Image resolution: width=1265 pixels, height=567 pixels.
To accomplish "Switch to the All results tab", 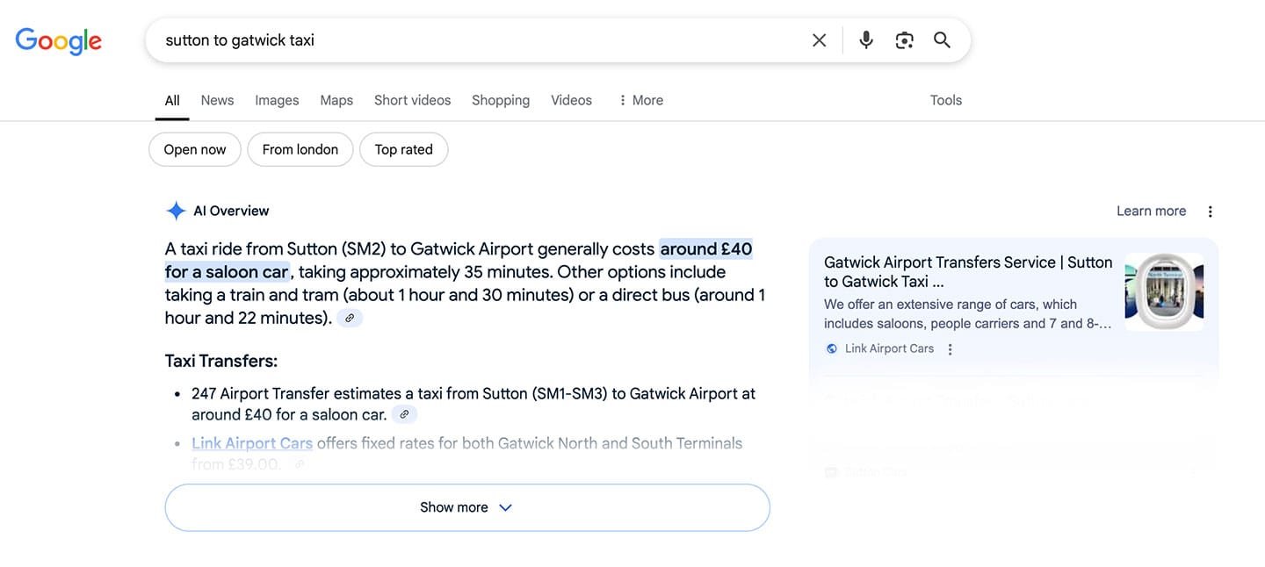I will tap(172, 100).
